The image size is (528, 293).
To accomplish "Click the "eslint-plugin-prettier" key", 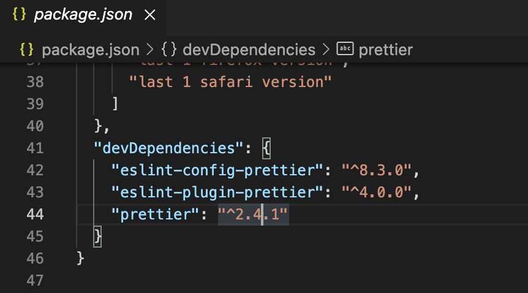I will 217,192.
